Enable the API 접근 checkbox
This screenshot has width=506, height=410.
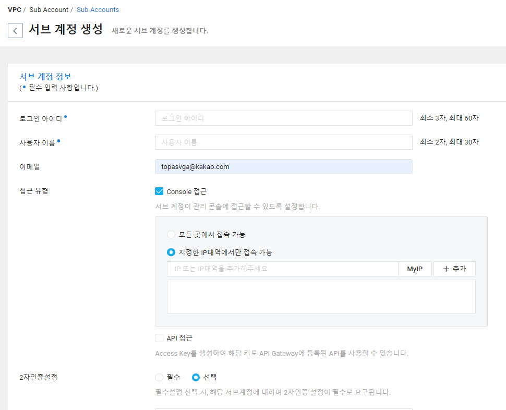(159, 338)
